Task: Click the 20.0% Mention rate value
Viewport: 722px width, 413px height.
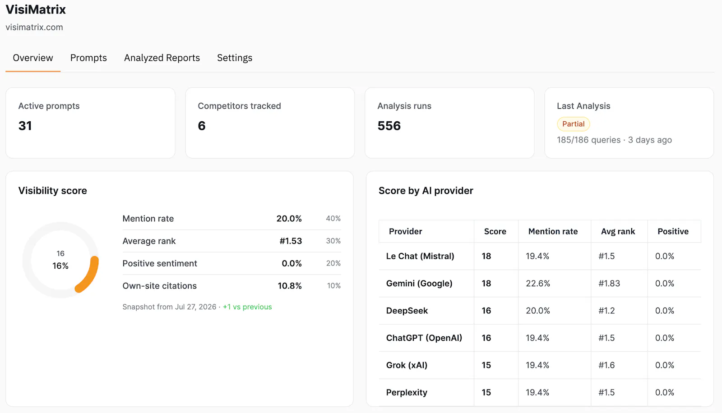Action: pyautogui.click(x=289, y=219)
